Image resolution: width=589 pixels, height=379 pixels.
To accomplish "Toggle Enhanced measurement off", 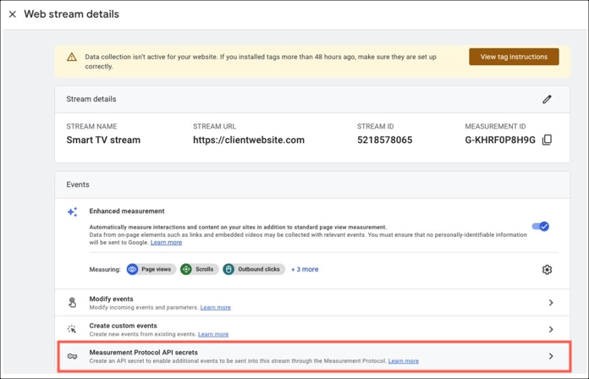I will tap(541, 226).
